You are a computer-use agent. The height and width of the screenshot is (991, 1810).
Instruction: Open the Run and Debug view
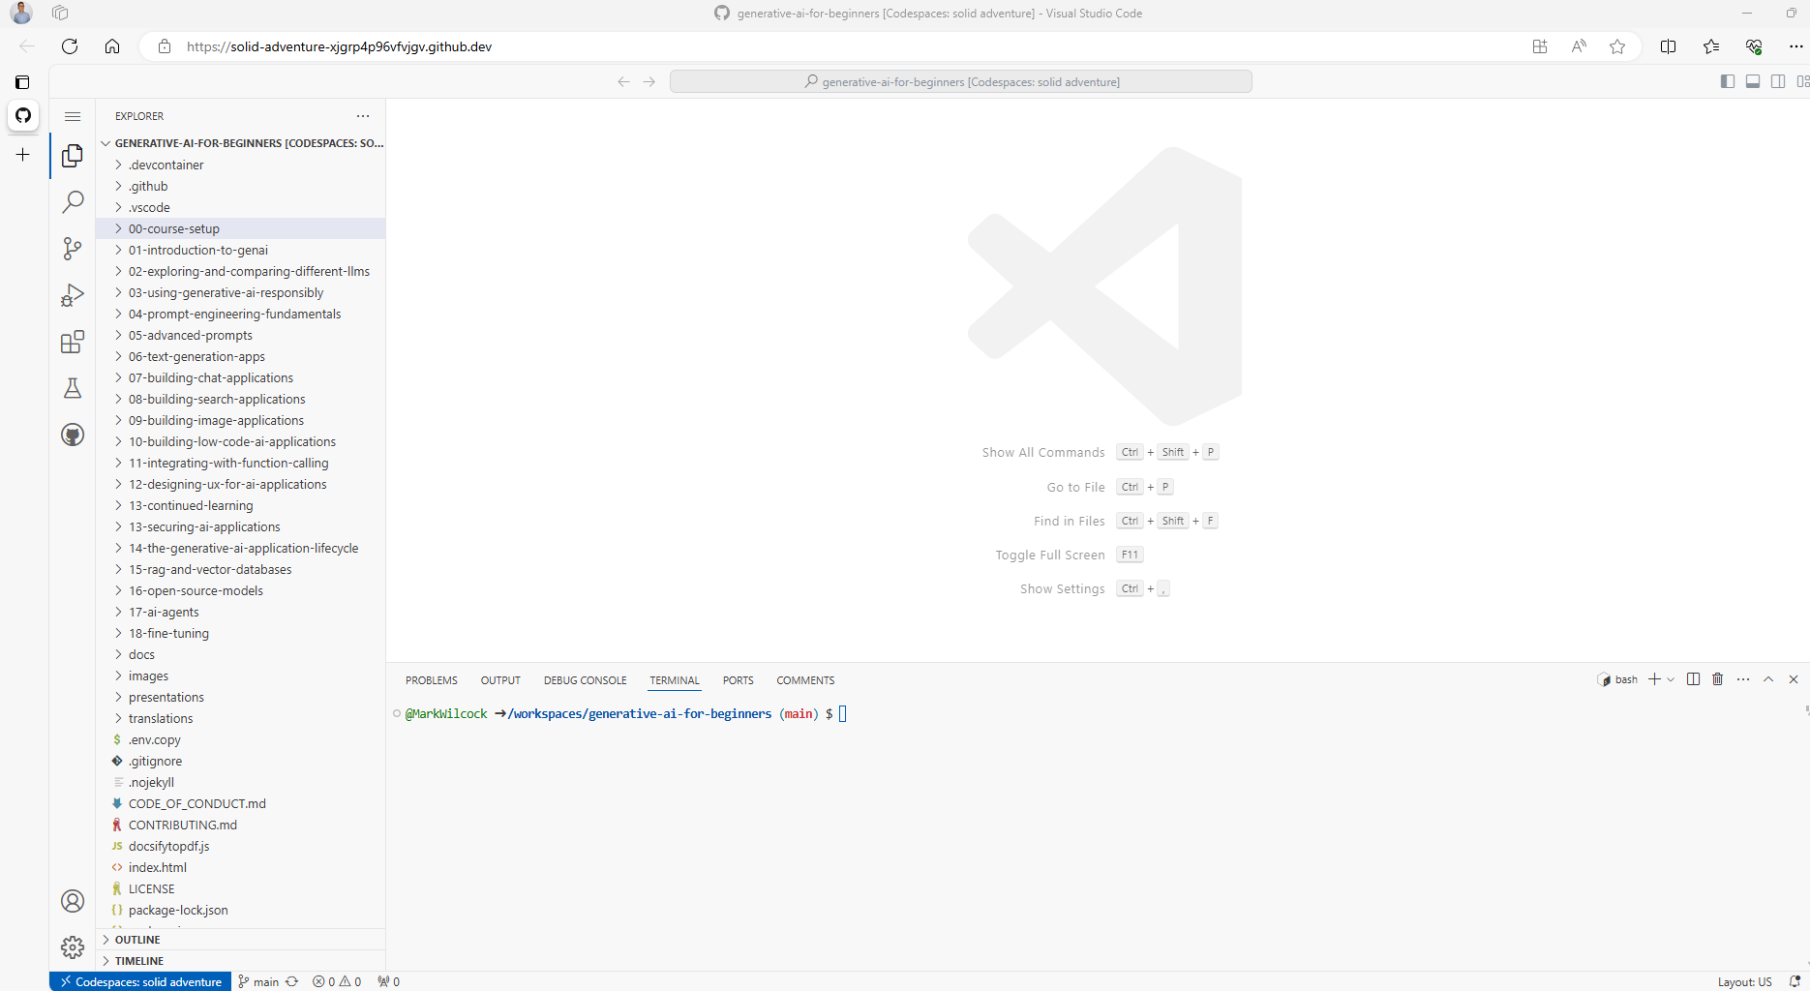tap(73, 295)
